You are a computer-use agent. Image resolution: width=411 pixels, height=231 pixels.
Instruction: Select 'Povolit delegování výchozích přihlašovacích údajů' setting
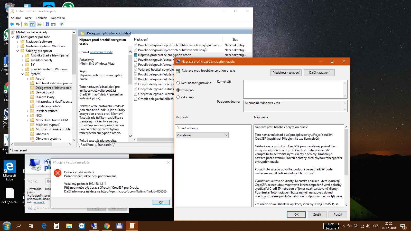[x=172, y=50]
